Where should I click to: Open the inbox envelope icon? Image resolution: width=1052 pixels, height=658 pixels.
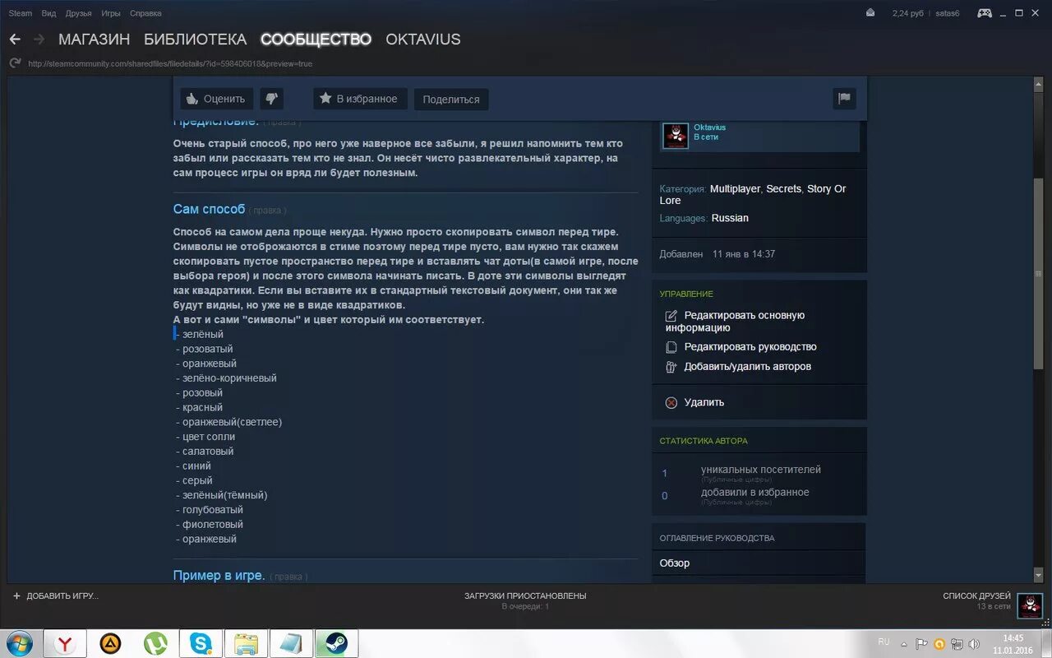[871, 13]
